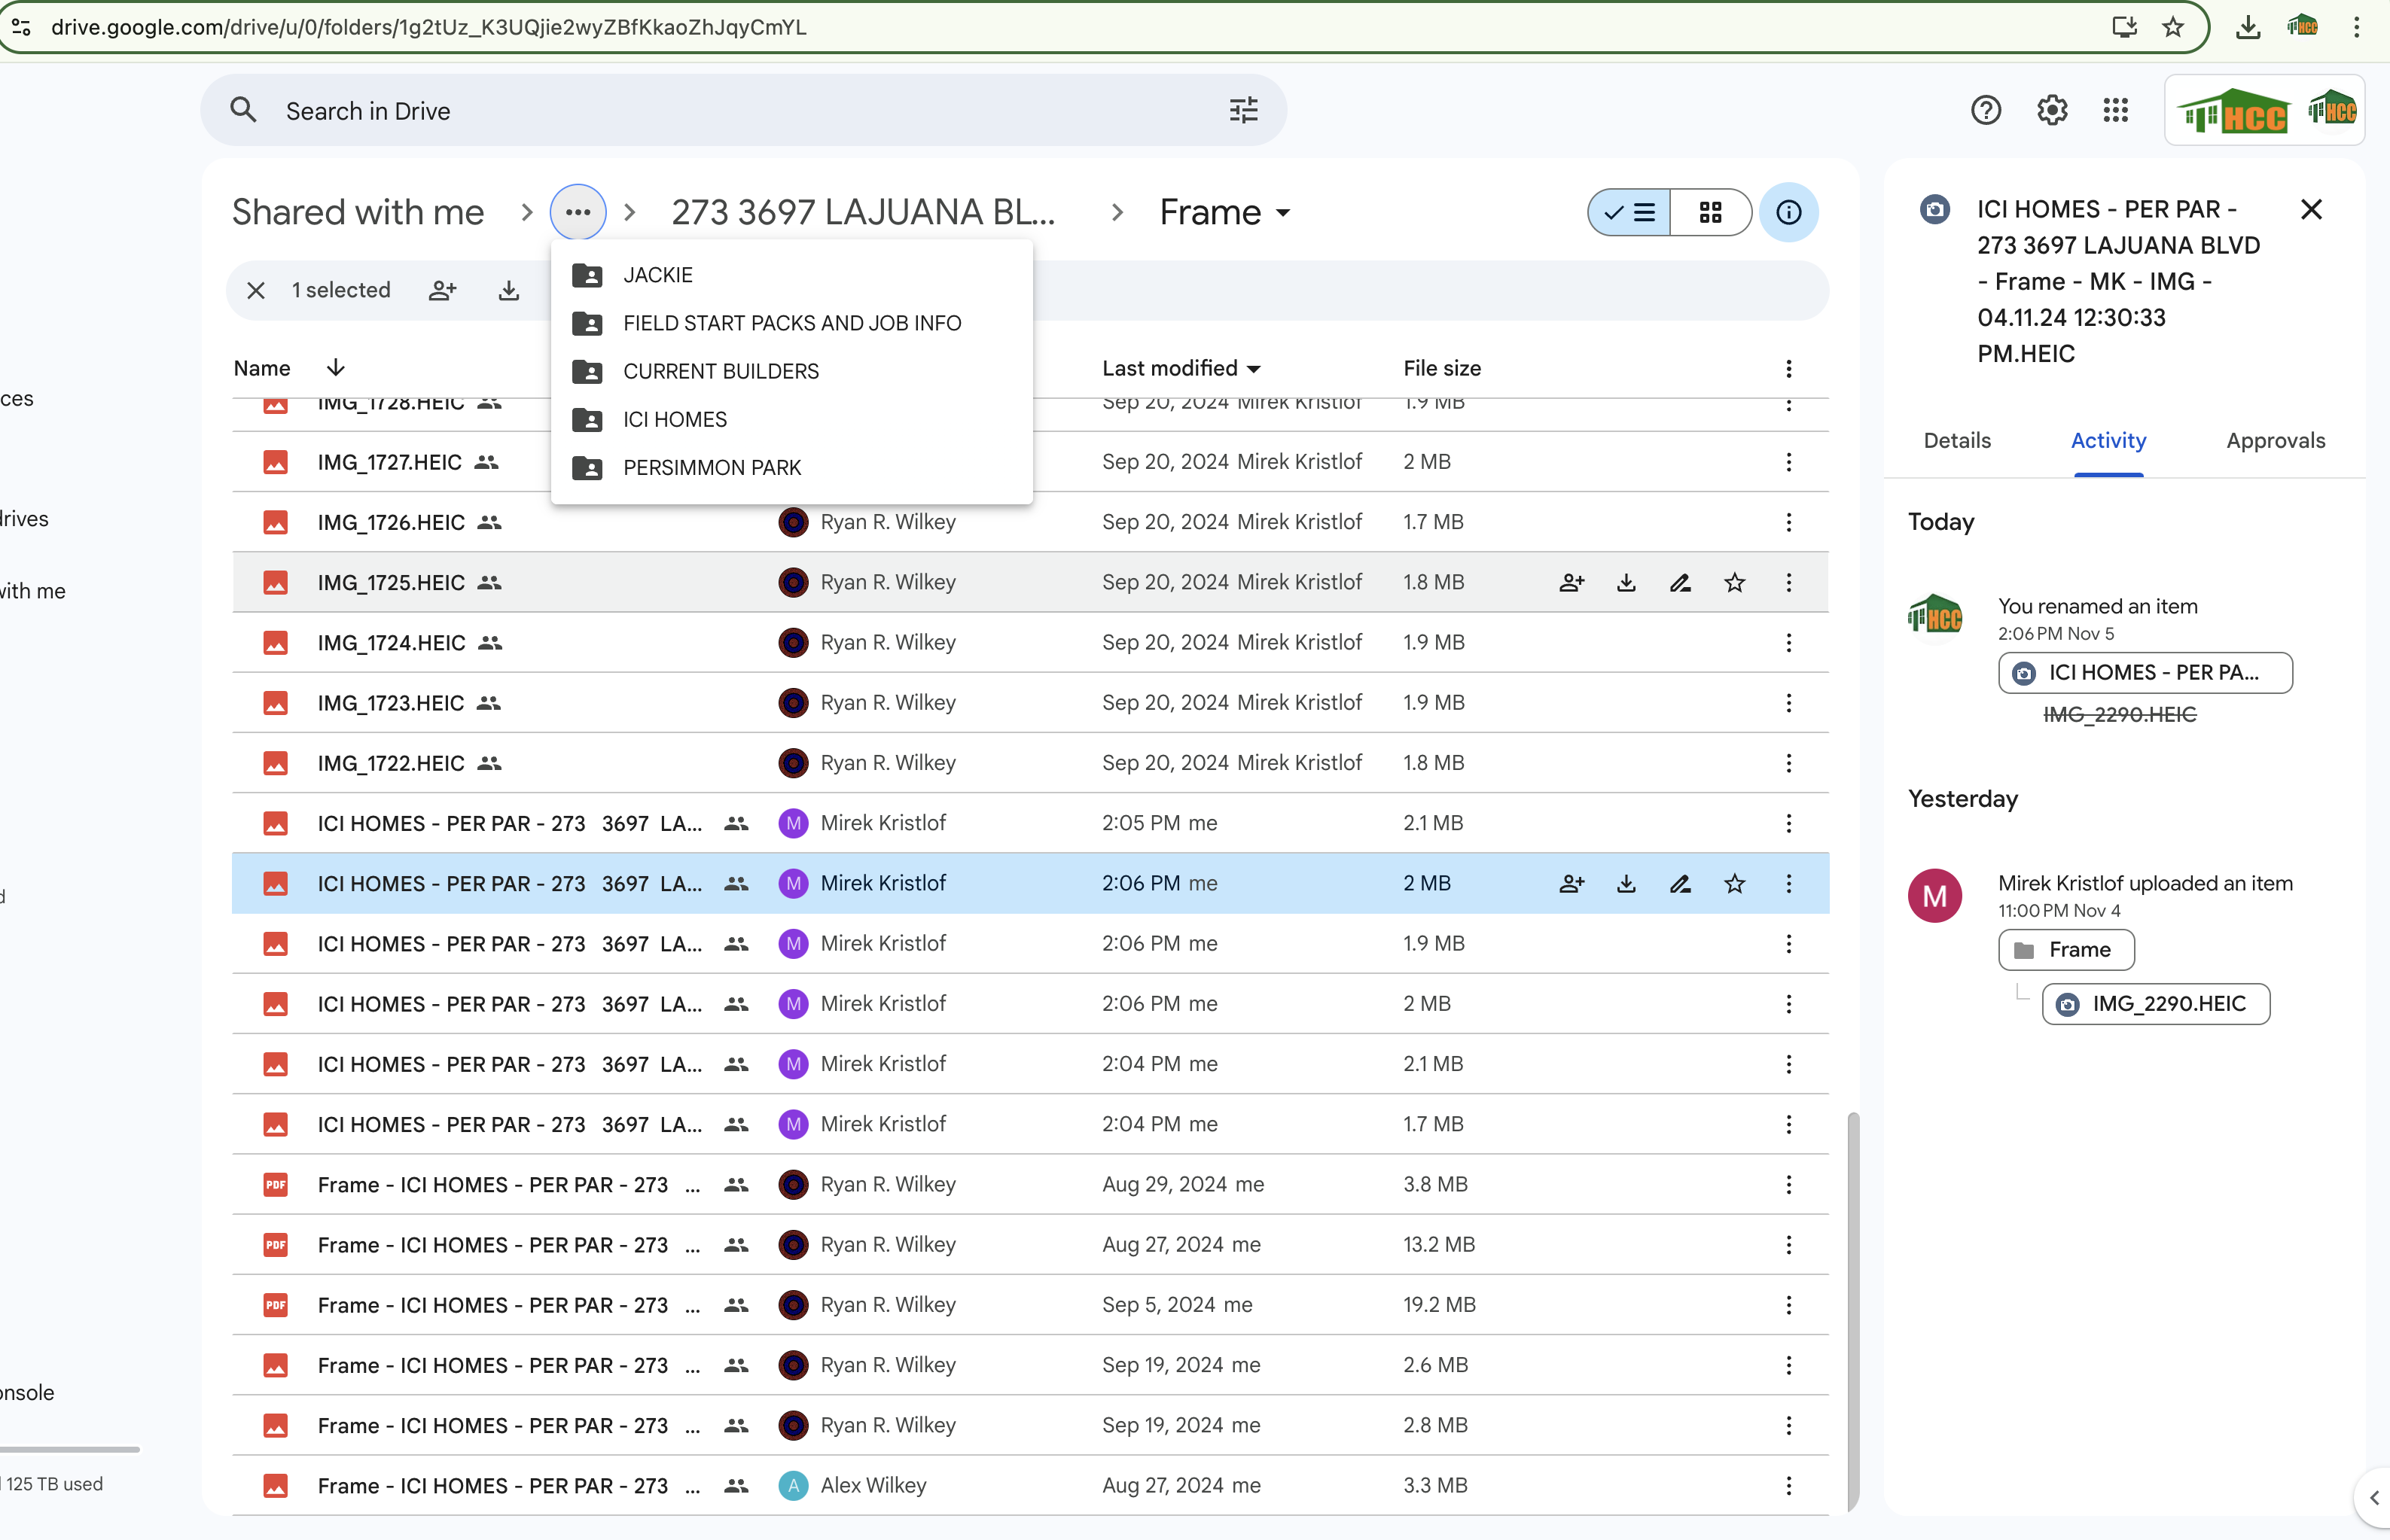Share the highlighted 2 MB ICI HOMES file
2390x1540 pixels.
1571,883
